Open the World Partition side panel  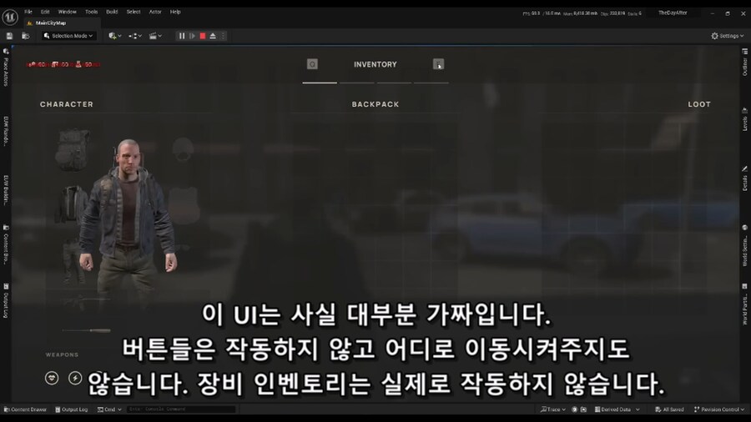click(x=745, y=304)
